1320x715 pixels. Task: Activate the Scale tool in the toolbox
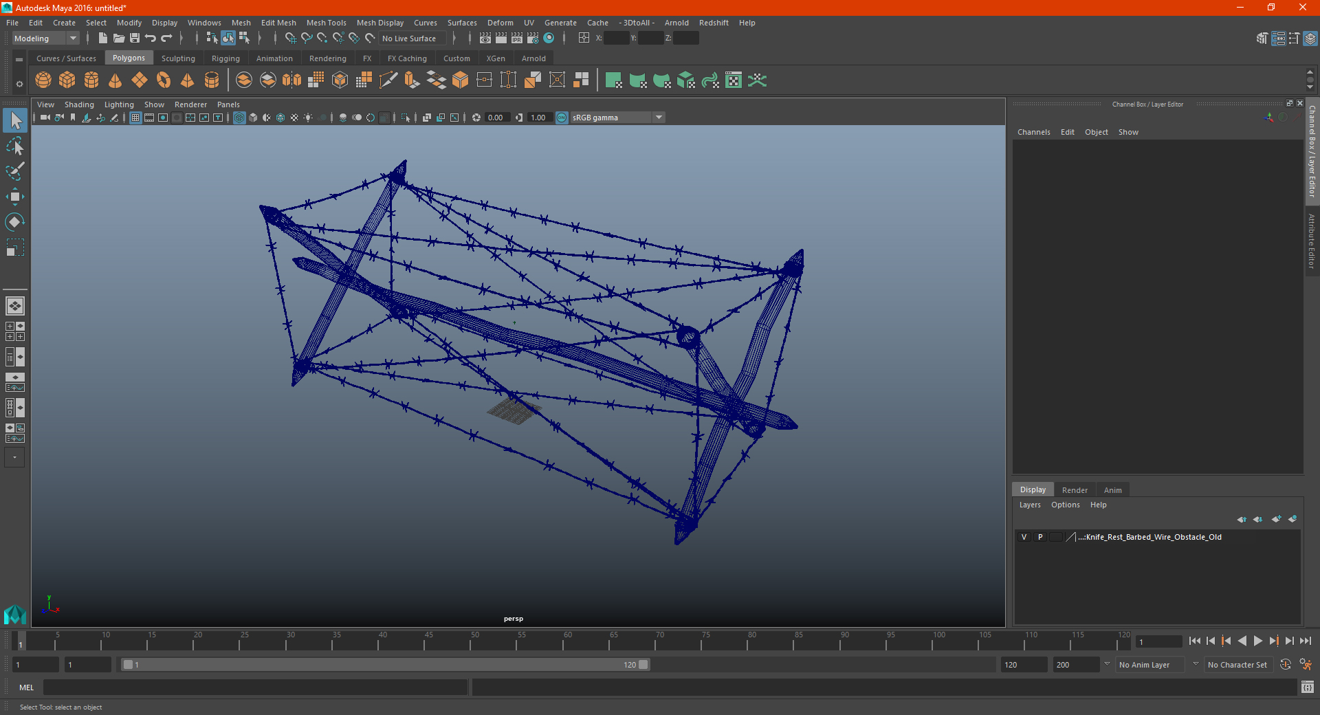tap(14, 247)
